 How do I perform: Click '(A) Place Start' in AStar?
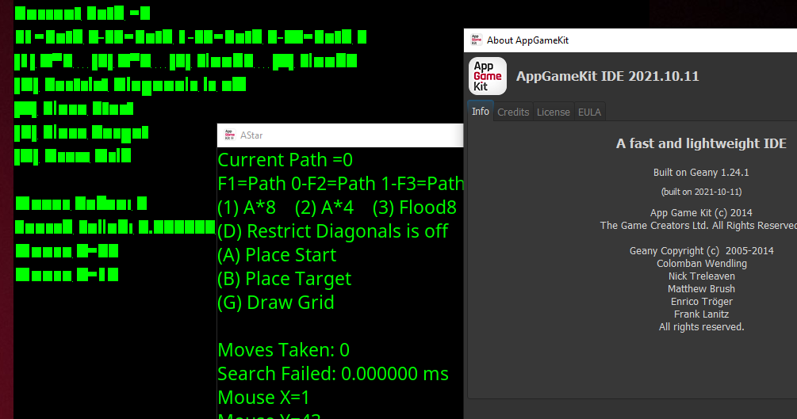tap(277, 255)
